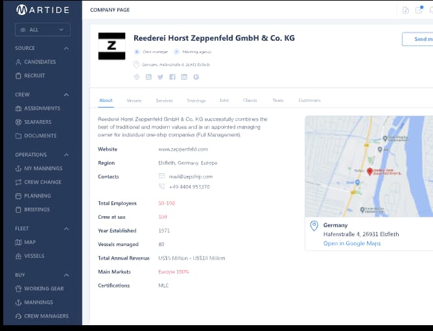Viewport: 433px width, 331px height.
Task: Click the company website globe icon
Action: (x=137, y=77)
